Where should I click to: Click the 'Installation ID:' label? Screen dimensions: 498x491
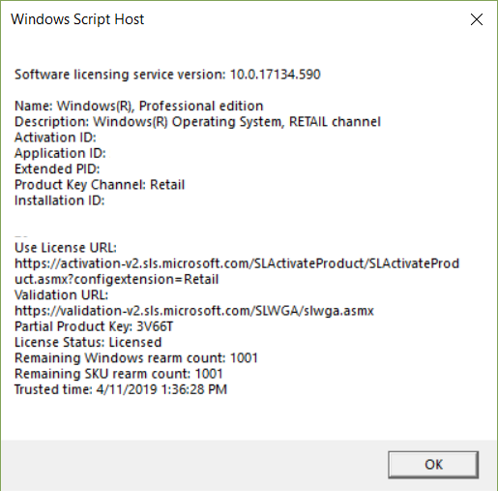[60, 200]
